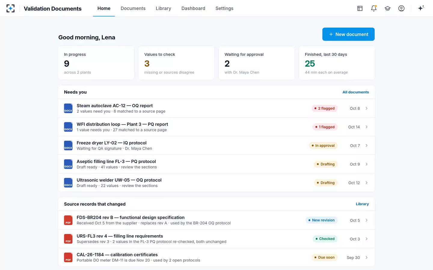
Task: Open the Finished, last 30 days card
Action: [x=337, y=63]
